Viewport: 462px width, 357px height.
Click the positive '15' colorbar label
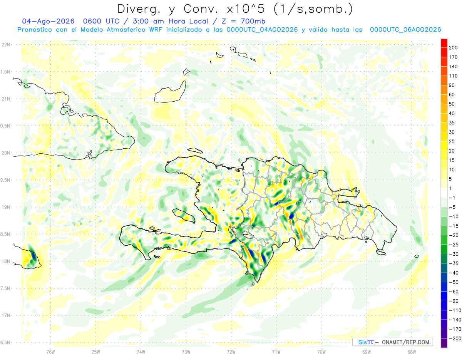[x=452, y=160]
